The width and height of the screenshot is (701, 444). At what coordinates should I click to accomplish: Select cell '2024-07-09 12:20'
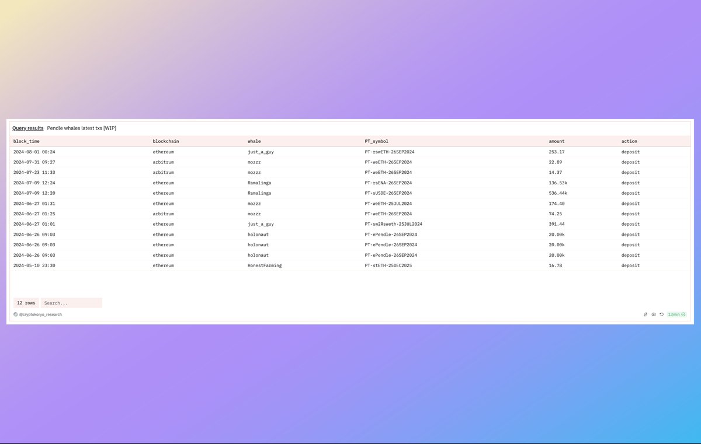coord(34,193)
